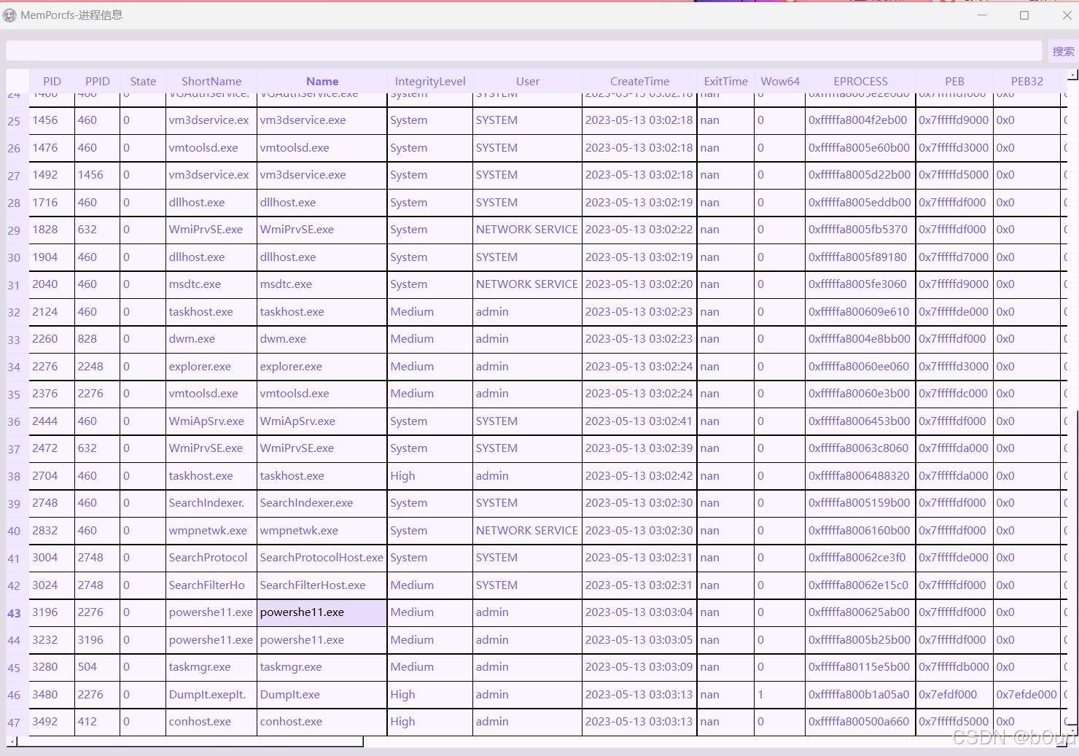Click the ExitTime column header

(x=726, y=82)
